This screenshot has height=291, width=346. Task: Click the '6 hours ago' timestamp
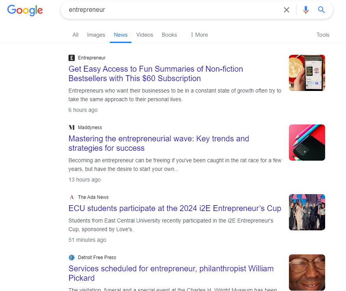pos(83,110)
